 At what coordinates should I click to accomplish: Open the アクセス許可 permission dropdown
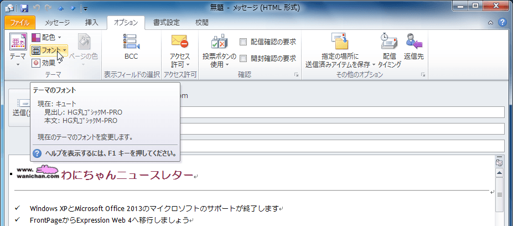(x=180, y=50)
